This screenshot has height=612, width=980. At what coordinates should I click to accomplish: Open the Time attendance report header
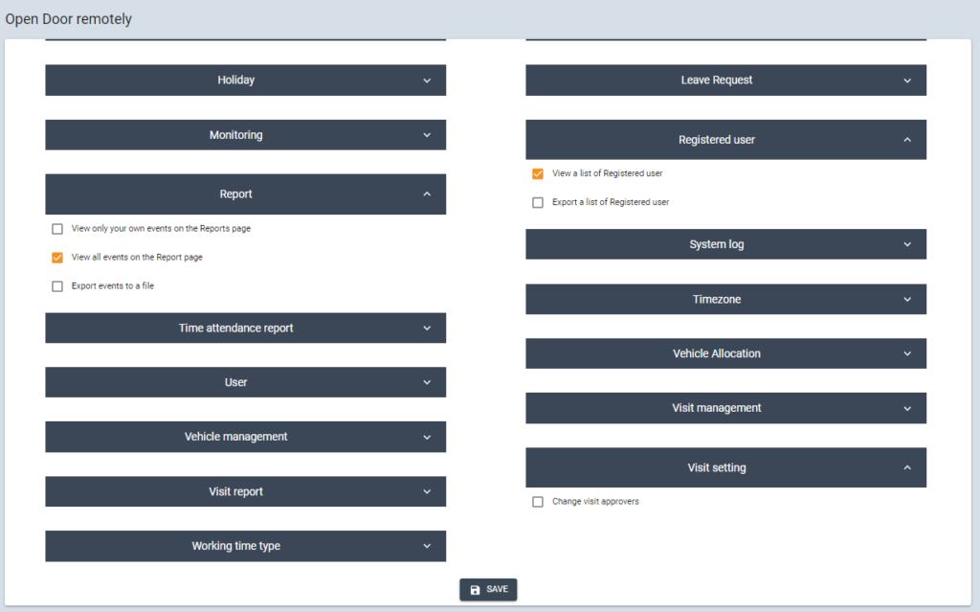245,328
